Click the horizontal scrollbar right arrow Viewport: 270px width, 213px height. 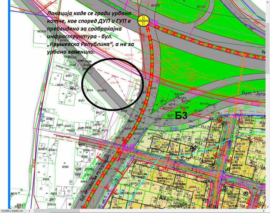[x=264, y=211]
